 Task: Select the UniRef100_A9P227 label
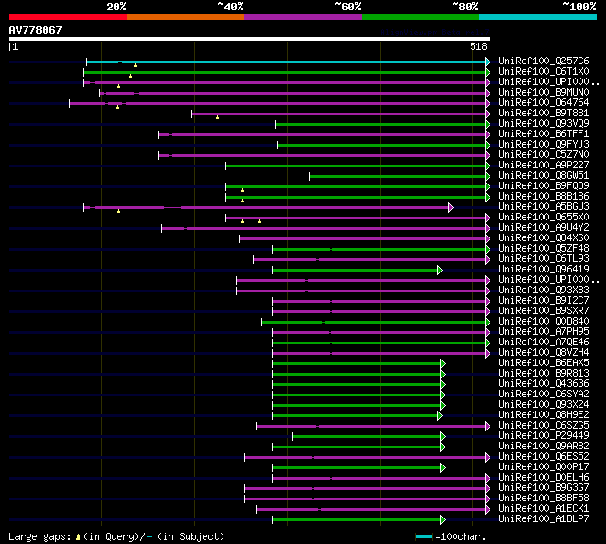click(x=544, y=166)
